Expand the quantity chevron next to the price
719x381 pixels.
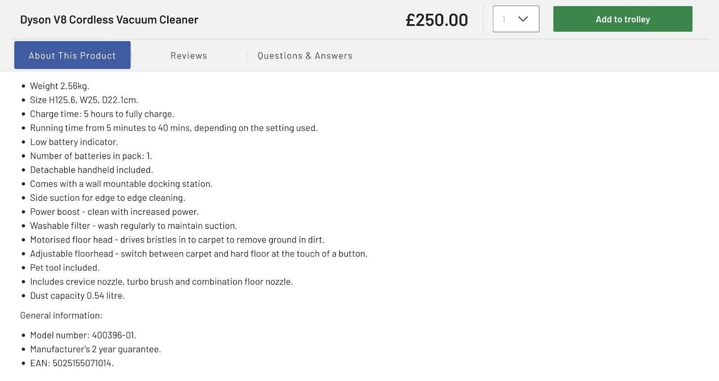click(522, 19)
